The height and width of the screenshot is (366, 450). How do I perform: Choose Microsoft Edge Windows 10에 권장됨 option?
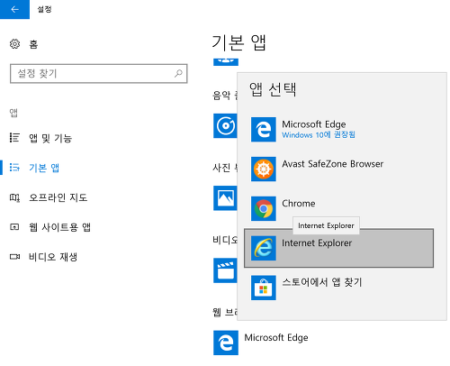pos(338,130)
